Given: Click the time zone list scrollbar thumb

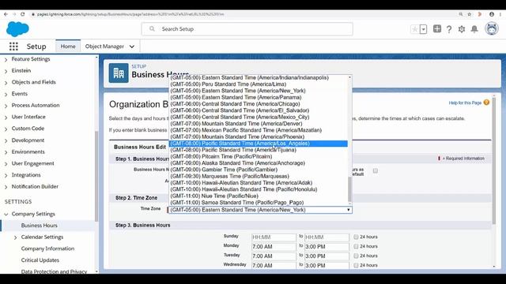Looking at the screenshot, I should coord(349,189).
